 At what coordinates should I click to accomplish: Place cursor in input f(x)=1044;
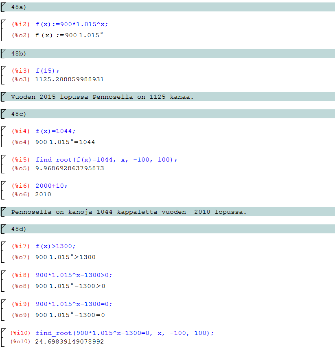pyautogui.click(x=56, y=131)
